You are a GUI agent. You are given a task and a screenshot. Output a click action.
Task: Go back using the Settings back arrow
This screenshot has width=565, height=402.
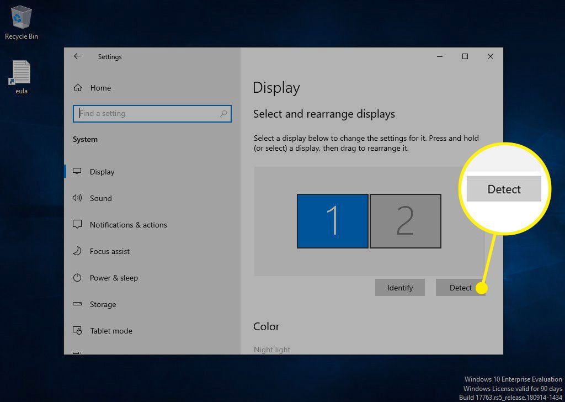coord(77,56)
